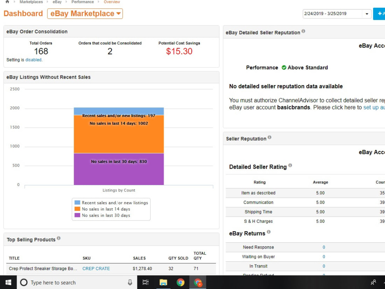The image size is (385, 289).
Task: Click the In Transit count 0
Action: coord(324,266)
